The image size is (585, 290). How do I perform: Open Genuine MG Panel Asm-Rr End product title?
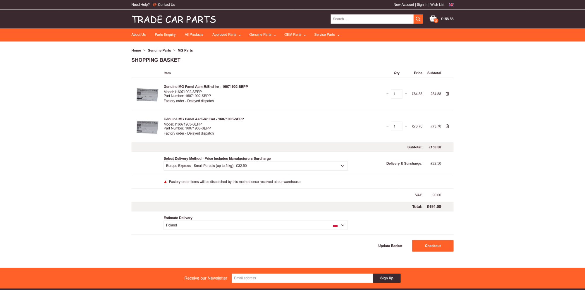pyautogui.click(x=204, y=119)
